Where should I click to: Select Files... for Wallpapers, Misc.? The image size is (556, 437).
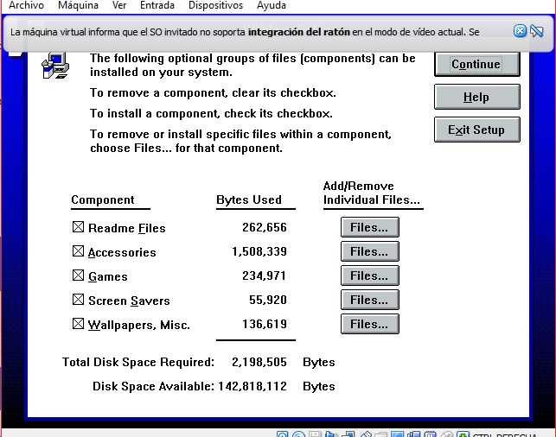369,325
